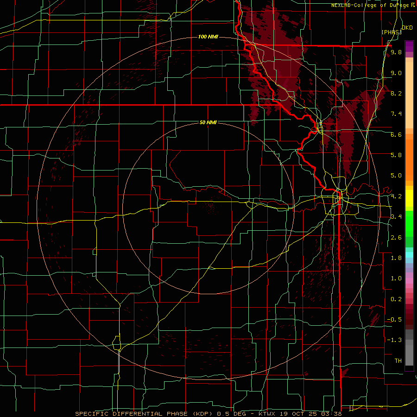Click the 1.0 value on color scale
Viewport: 417px width, 417px height.
(396, 278)
